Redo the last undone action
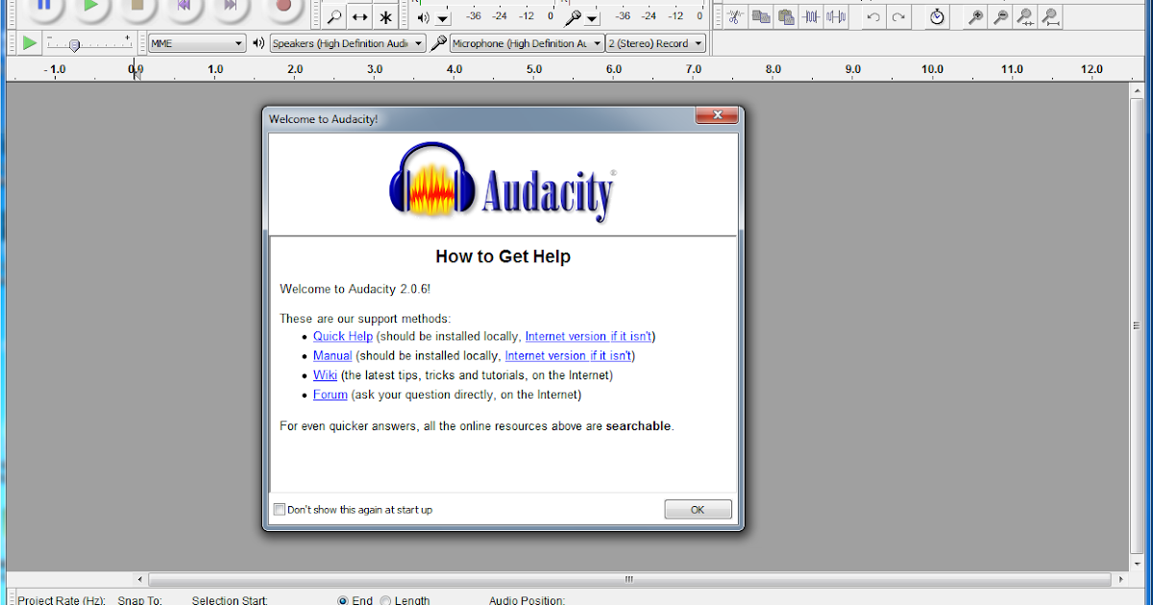This screenshot has width=1153, height=605. (898, 16)
